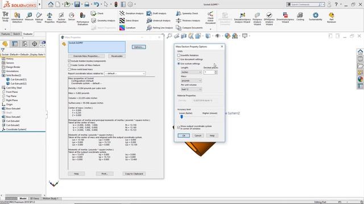Launch SimulationXpress Analysis Wizard
364x204 pixels.
click(242, 18)
